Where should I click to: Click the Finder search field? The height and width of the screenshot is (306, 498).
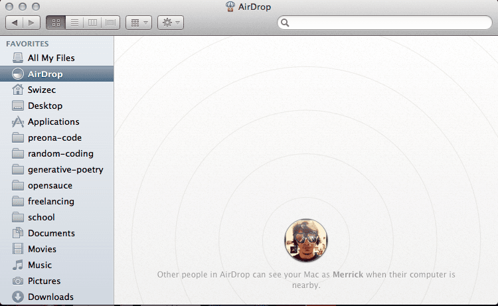[x=384, y=23]
